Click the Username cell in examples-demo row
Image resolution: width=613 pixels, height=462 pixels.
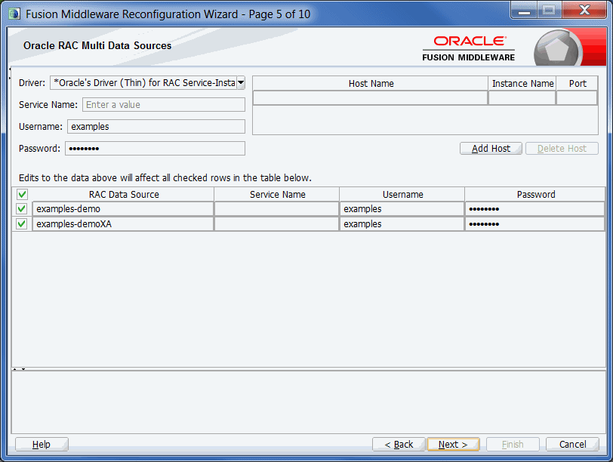pos(402,208)
